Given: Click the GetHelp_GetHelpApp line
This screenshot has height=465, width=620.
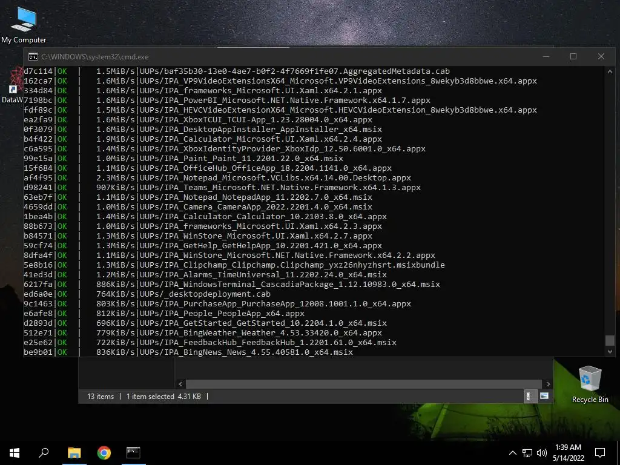Looking at the screenshot, I should click(x=203, y=246).
